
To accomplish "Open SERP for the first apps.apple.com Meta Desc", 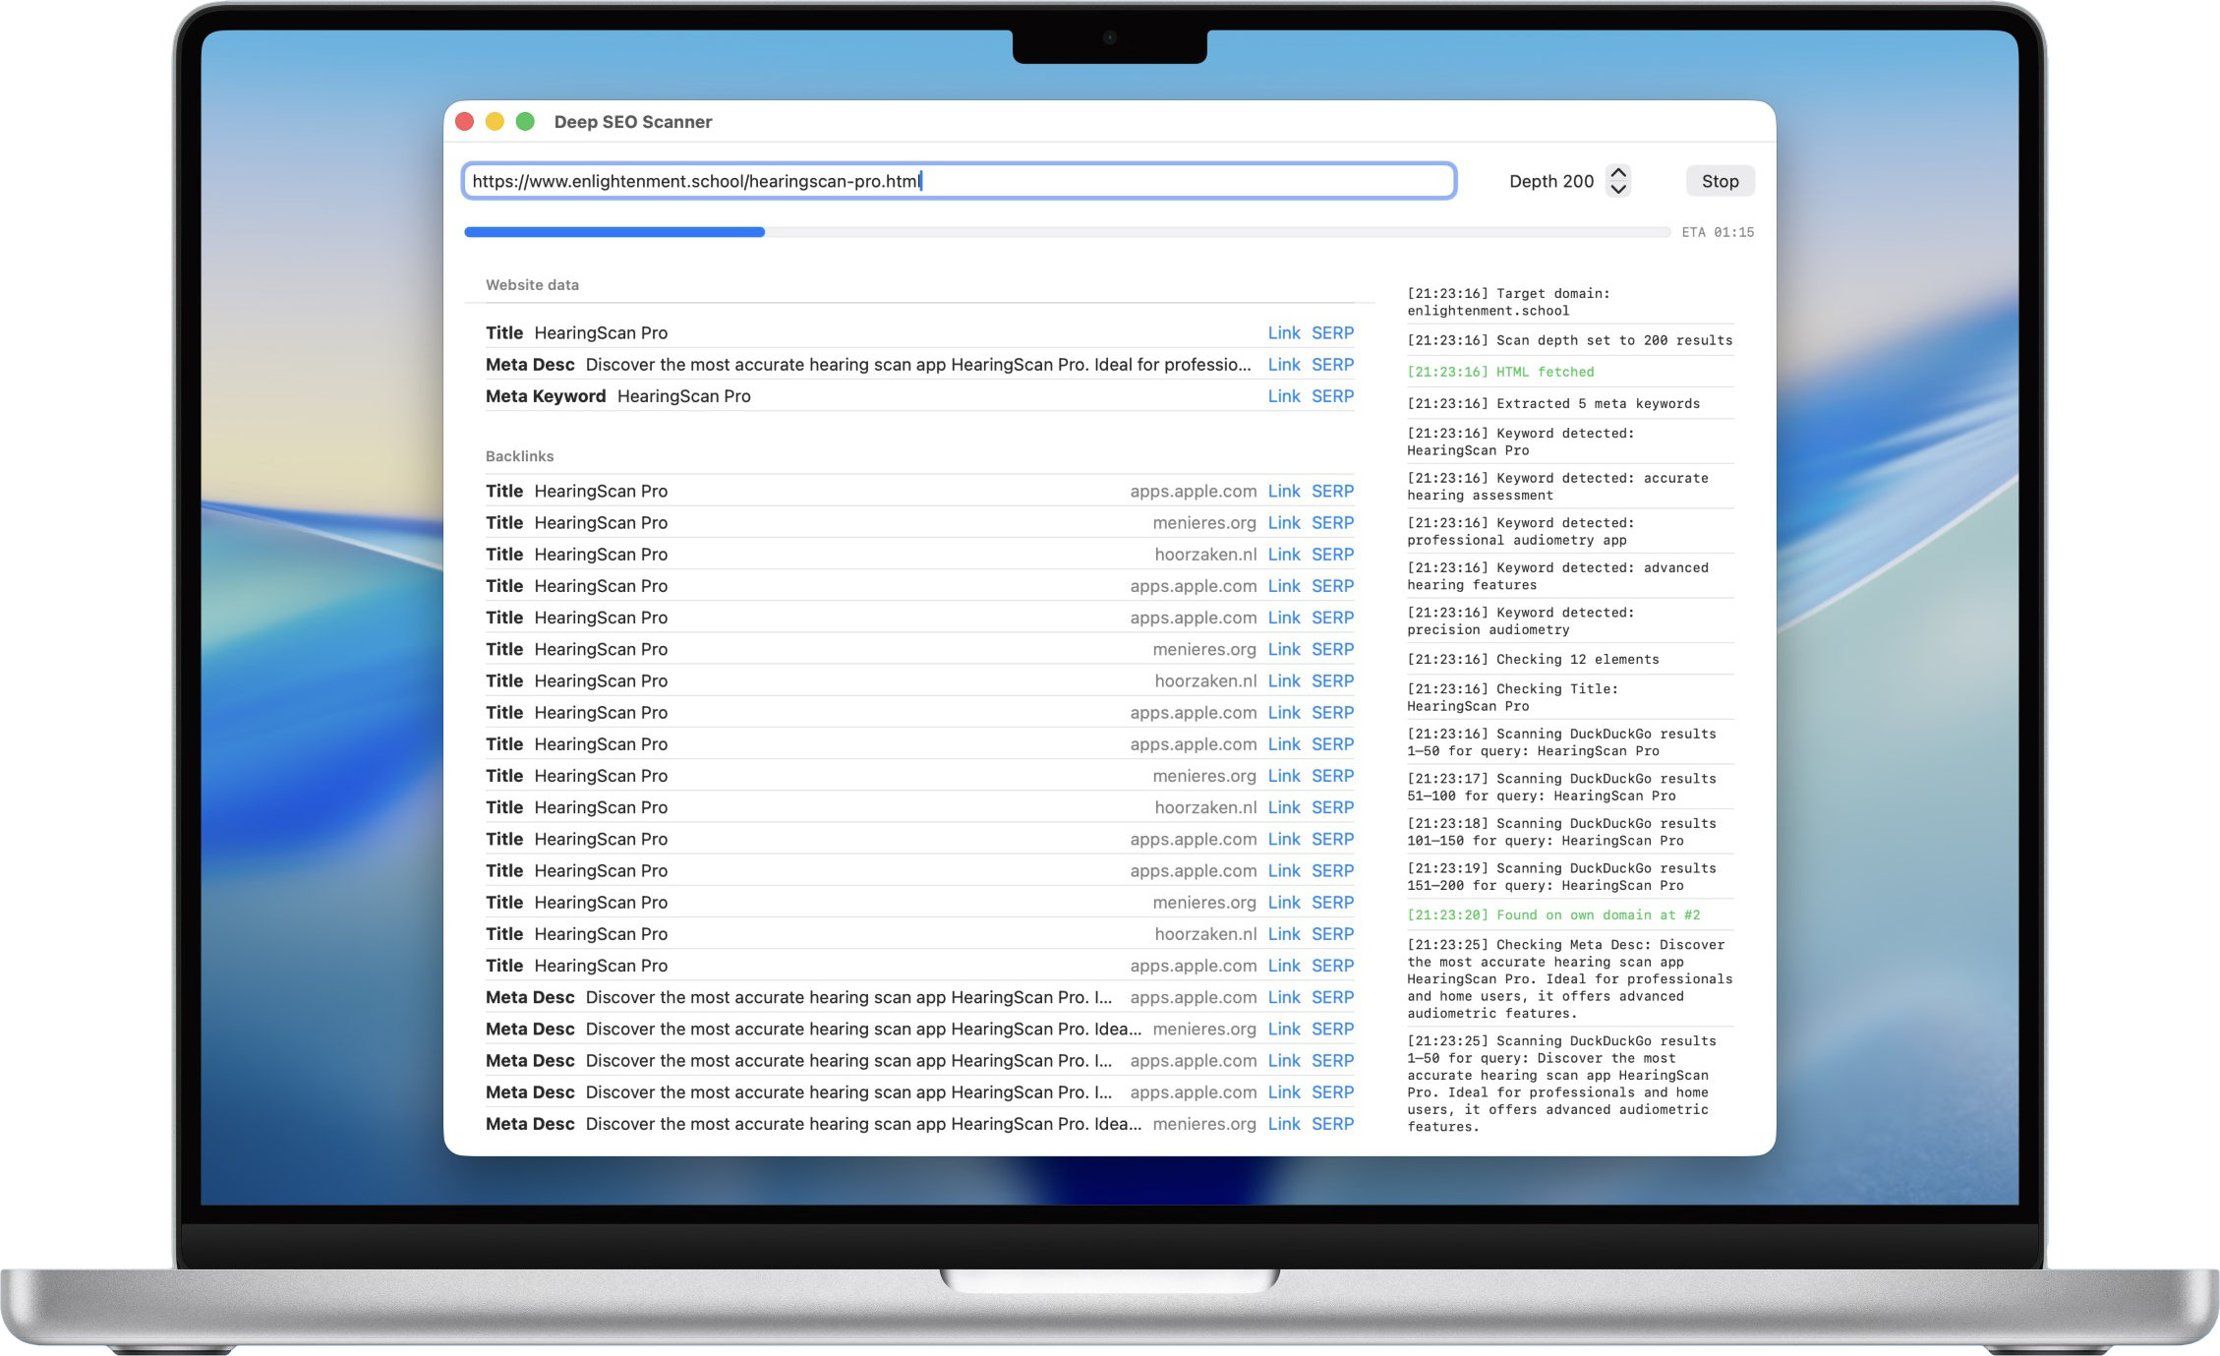I will (1333, 996).
